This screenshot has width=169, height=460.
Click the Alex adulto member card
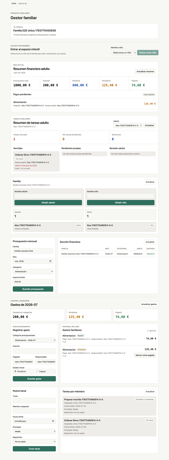pyautogui.click(x=48, y=227)
